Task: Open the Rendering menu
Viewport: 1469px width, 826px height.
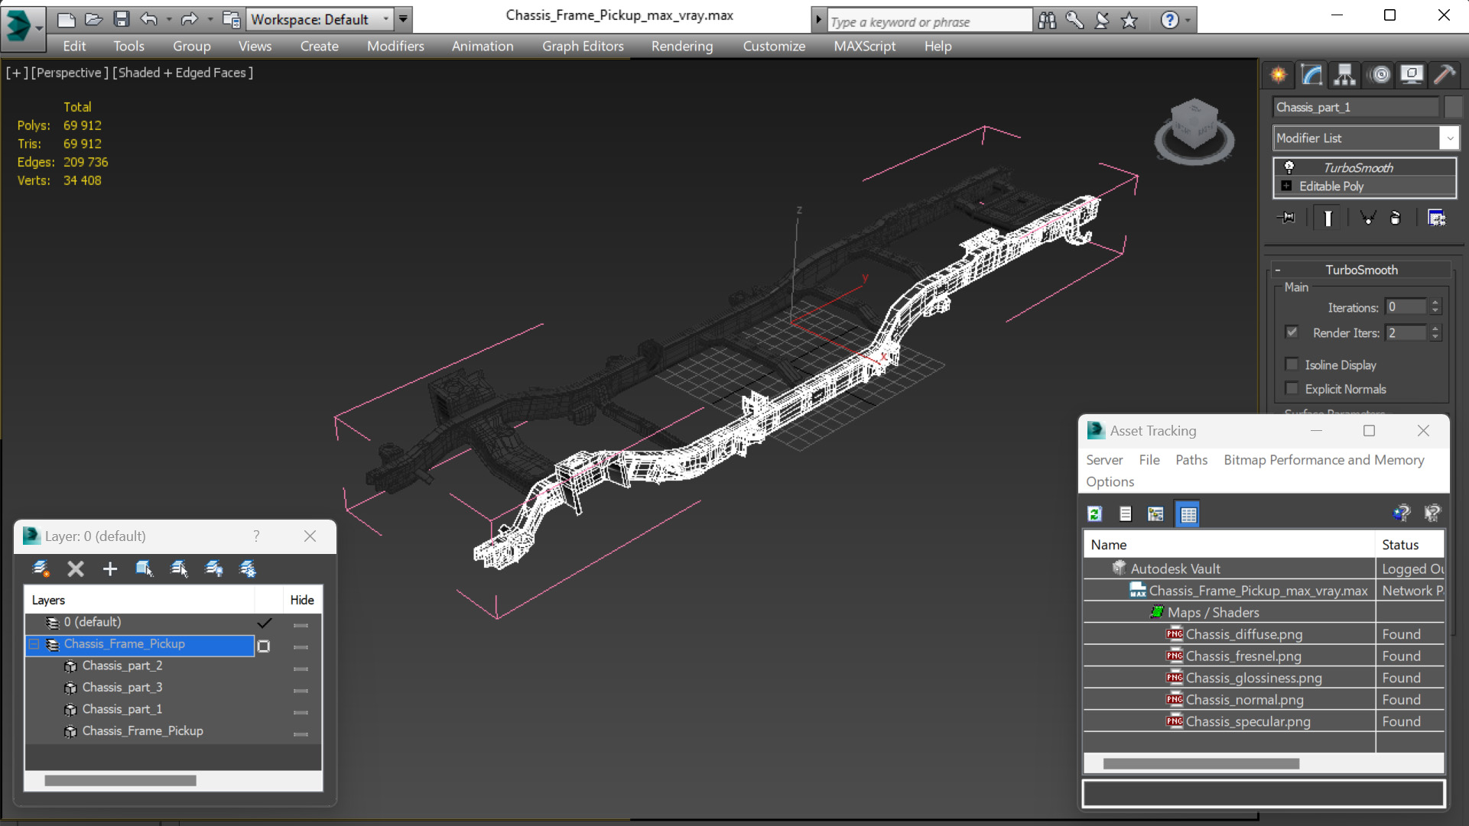Action: click(681, 46)
